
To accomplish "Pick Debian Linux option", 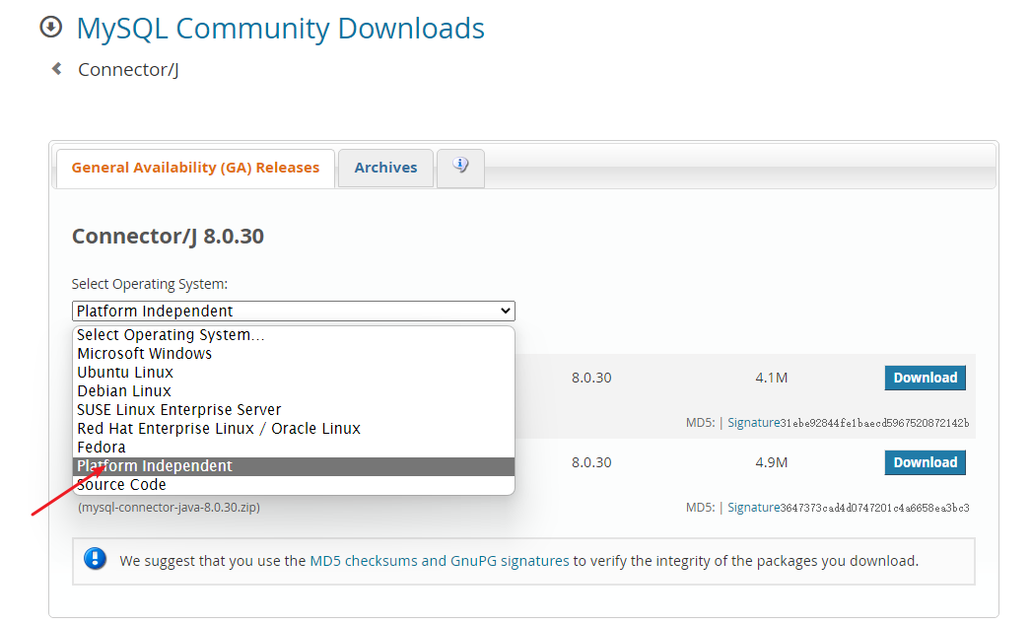I will pyautogui.click(x=124, y=391).
